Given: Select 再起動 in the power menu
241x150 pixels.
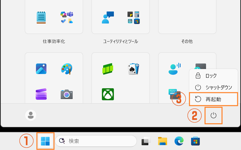Looking at the screenshot, I should (x=214, y=99).
